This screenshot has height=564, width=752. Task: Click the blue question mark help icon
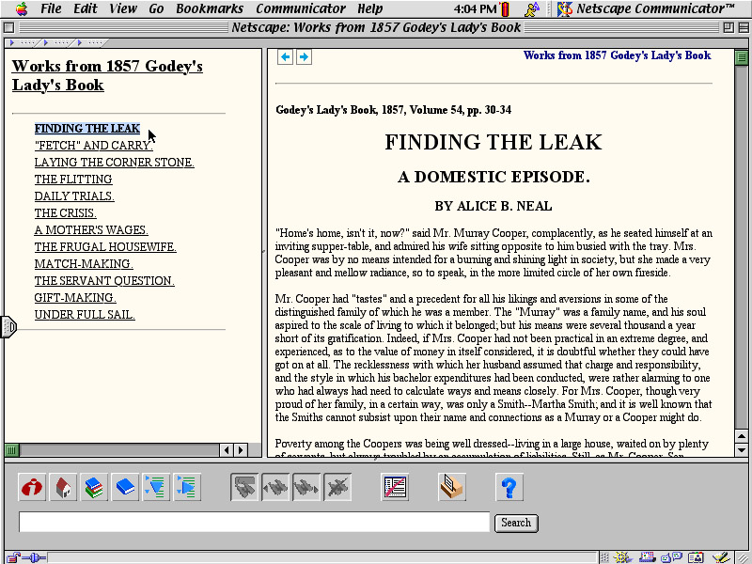(x=509, y=487)
